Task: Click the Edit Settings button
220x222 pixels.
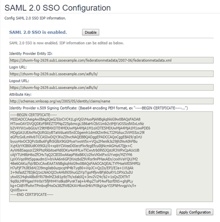Action: pyautogui.click(x=158, y=212)
